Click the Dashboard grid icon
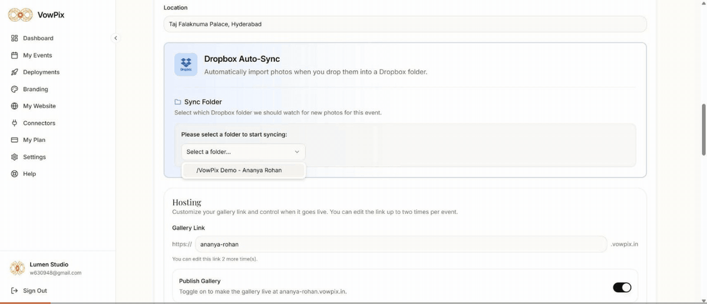Viewport: 707px width, 304px height. (x=15, y=38)
